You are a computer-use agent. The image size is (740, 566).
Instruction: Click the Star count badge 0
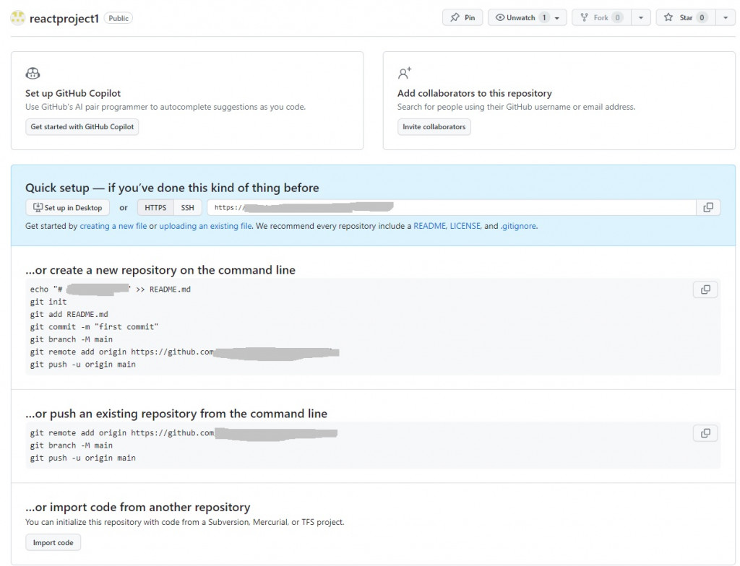(x=702, y=17)
